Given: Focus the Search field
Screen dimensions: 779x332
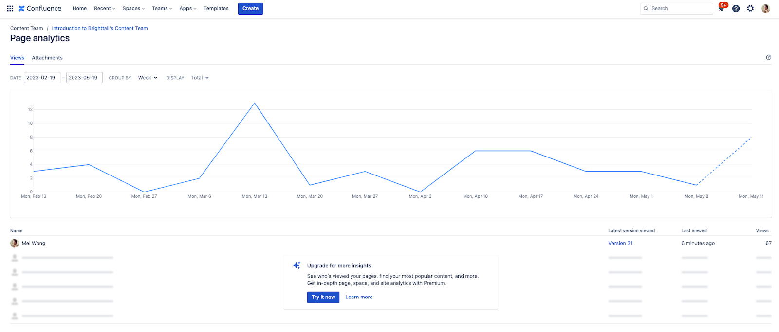Looking at the screenshot, I should tap(677, 8).
